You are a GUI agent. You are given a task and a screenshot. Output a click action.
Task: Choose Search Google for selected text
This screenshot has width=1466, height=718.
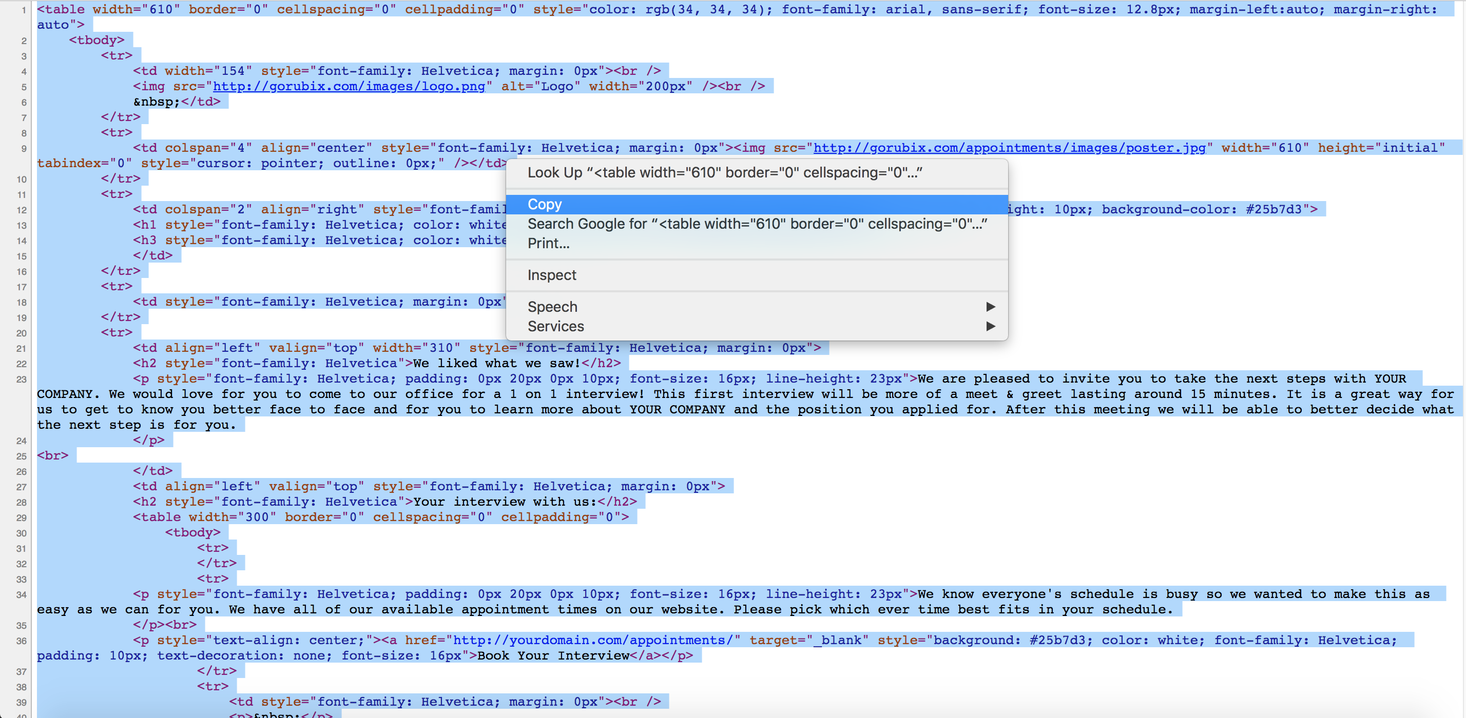(x=756, y=224)
